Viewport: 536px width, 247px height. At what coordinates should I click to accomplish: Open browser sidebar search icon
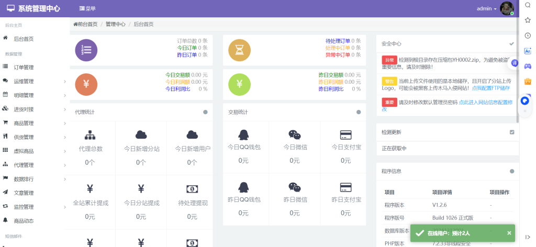point(528,5)
